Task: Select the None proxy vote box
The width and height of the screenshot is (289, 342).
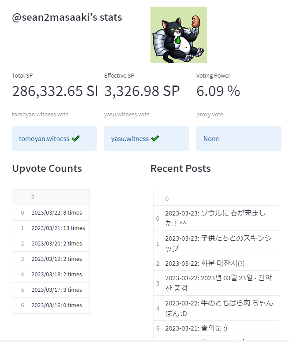Action: click(x=239, y=138)
